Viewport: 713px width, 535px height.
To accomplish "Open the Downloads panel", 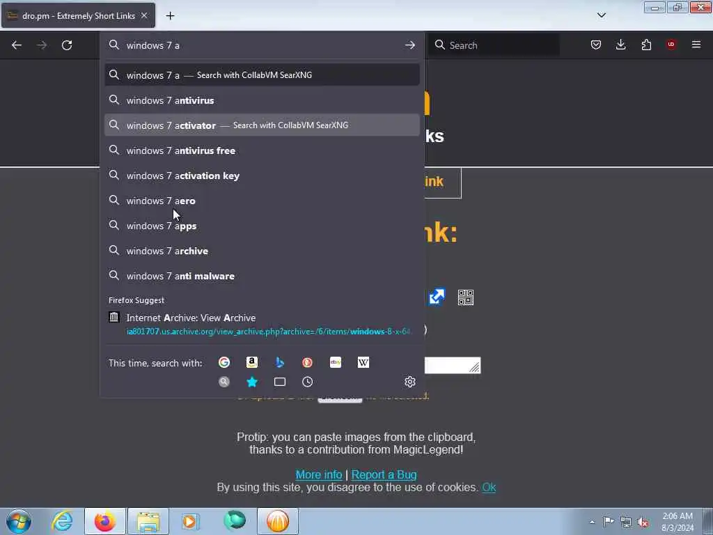I will [620, 45].
